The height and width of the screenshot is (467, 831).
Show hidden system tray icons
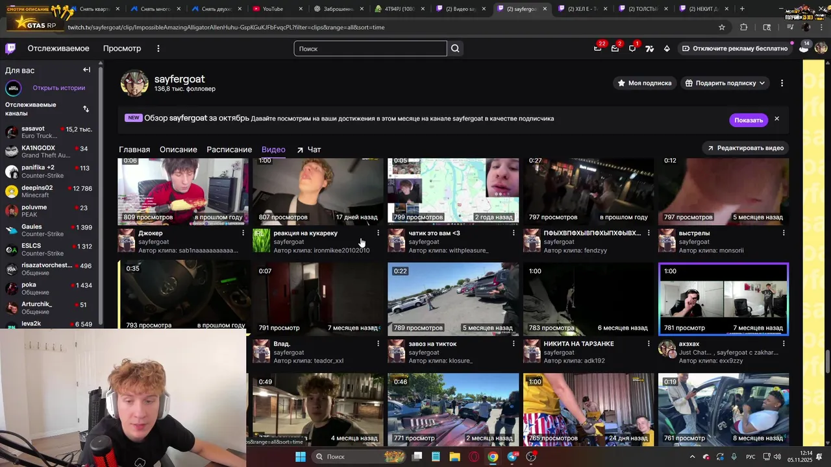[692, 457]
